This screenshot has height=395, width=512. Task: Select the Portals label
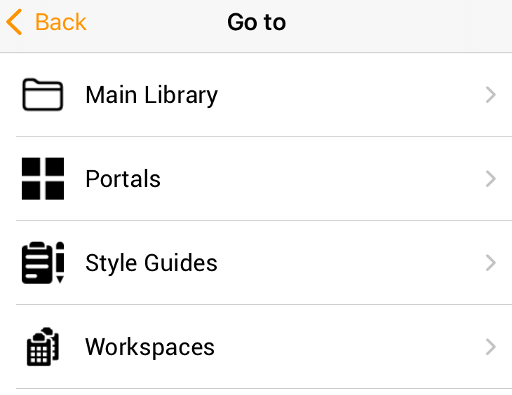tap(123, 179)
